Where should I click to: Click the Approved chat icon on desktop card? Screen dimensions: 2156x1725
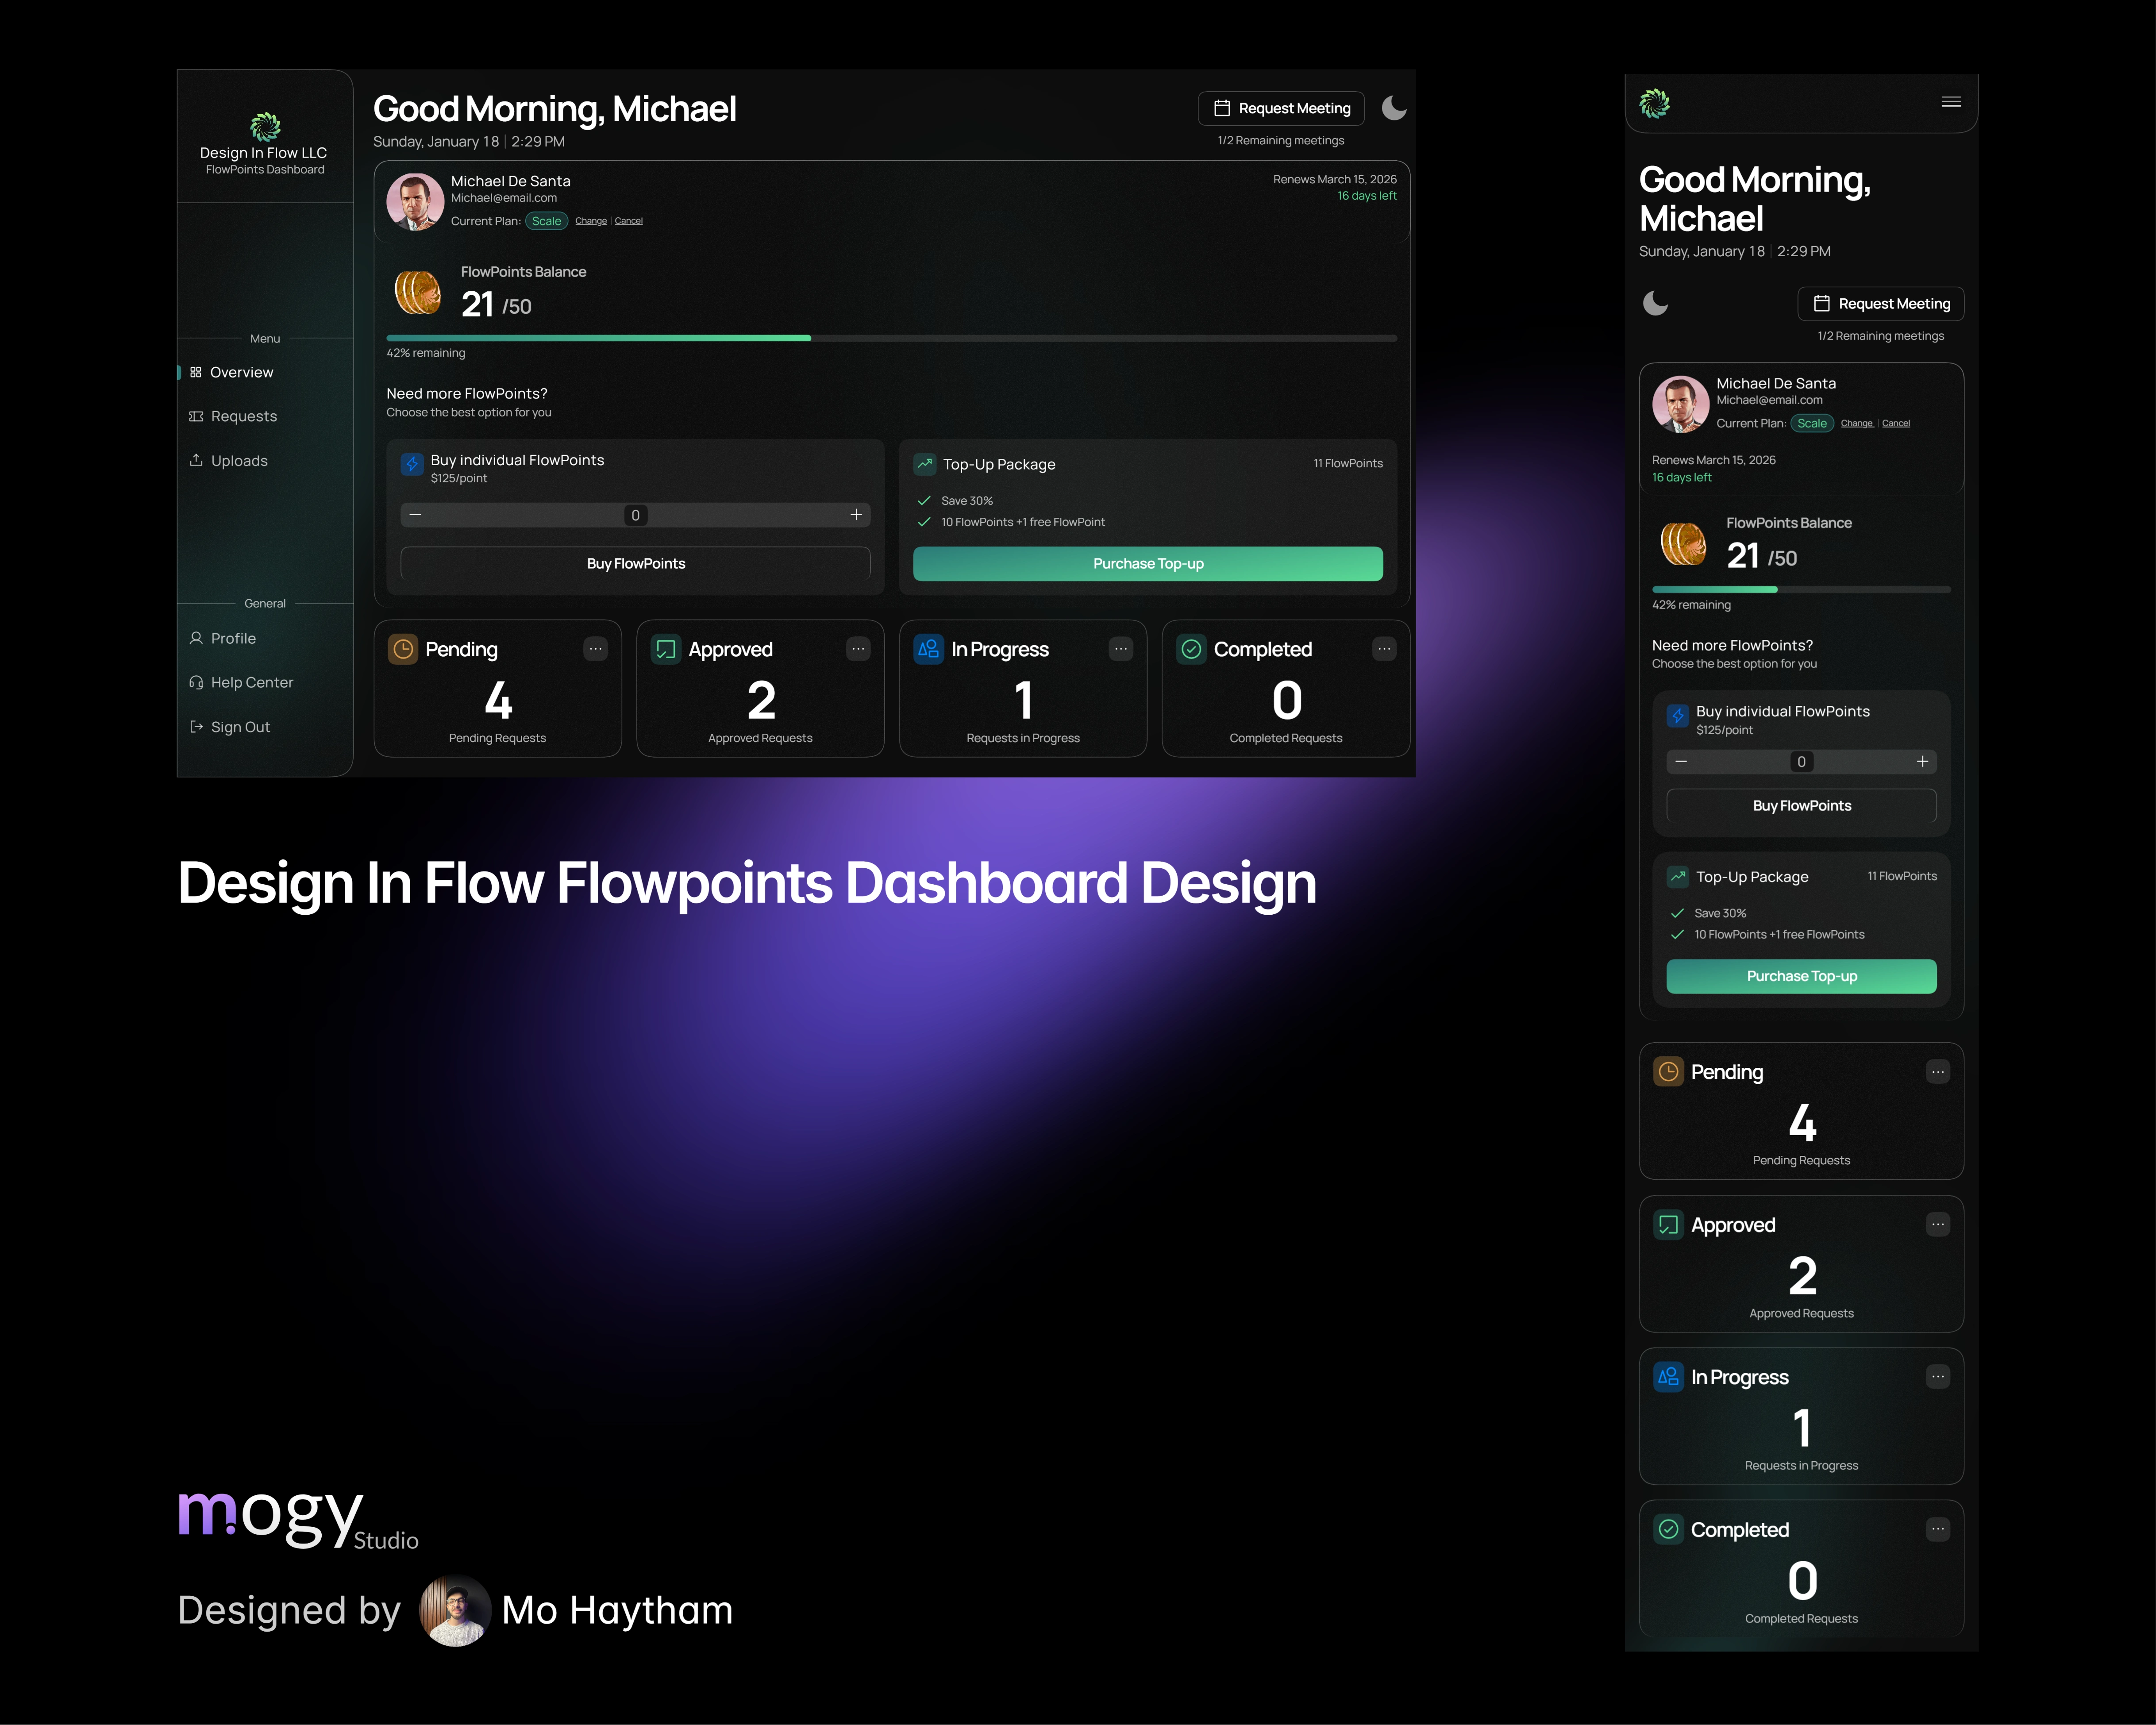coord(666,649)
